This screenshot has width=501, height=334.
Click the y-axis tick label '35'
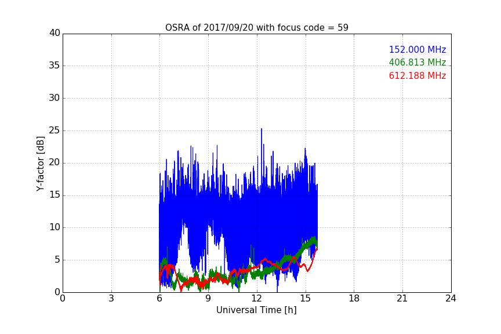click(55, 66)
